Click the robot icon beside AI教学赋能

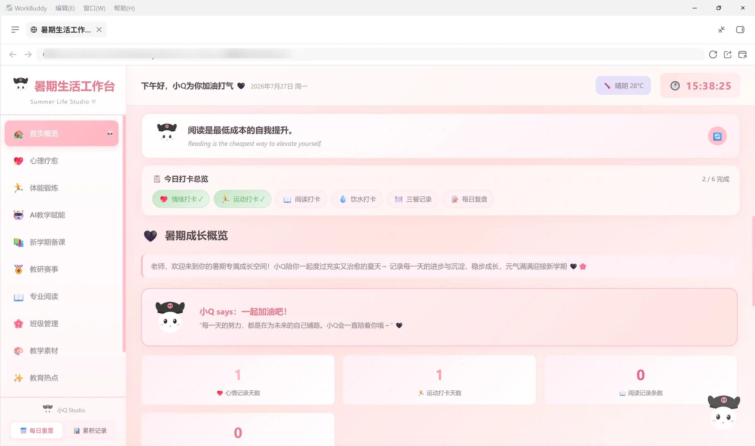(x=19, y=215)
